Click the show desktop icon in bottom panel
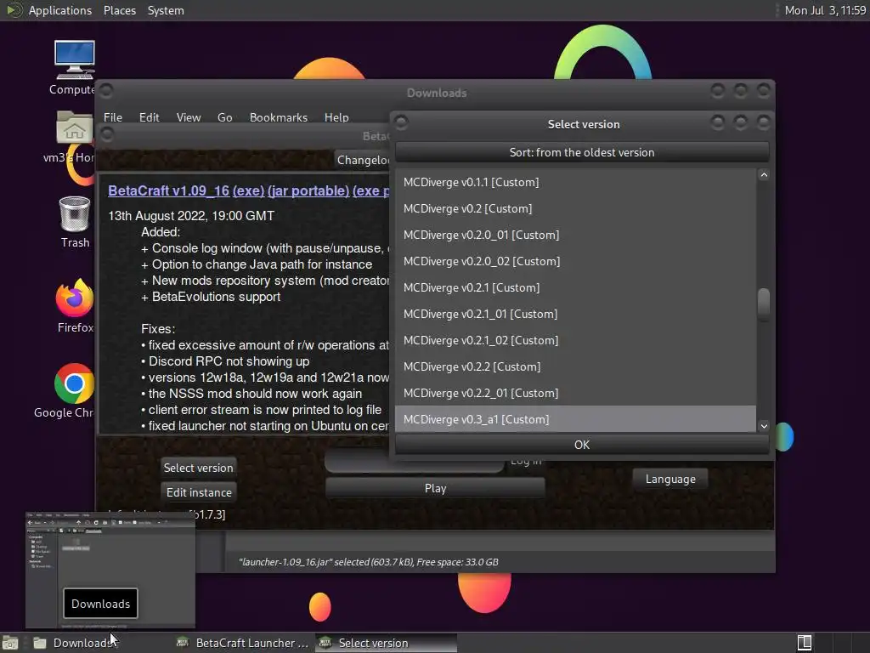 pos(10,643)
